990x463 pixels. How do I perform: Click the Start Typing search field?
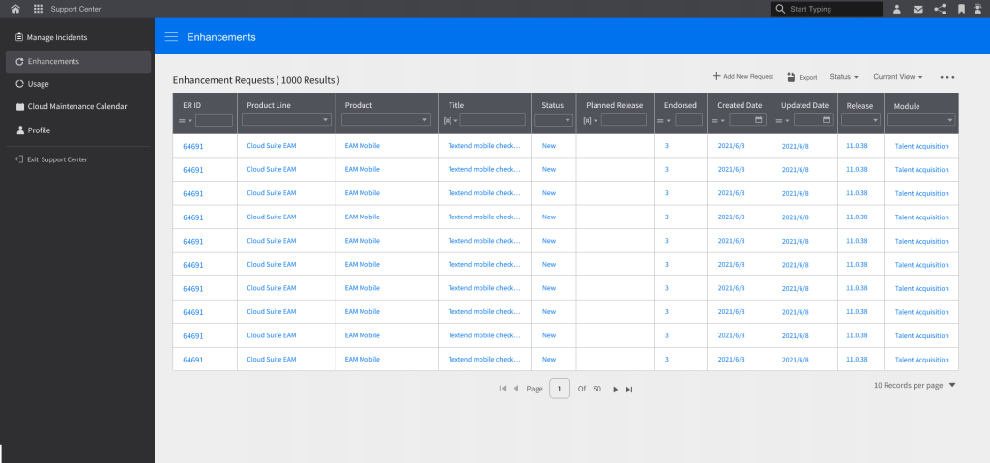(x=827, y=9)
